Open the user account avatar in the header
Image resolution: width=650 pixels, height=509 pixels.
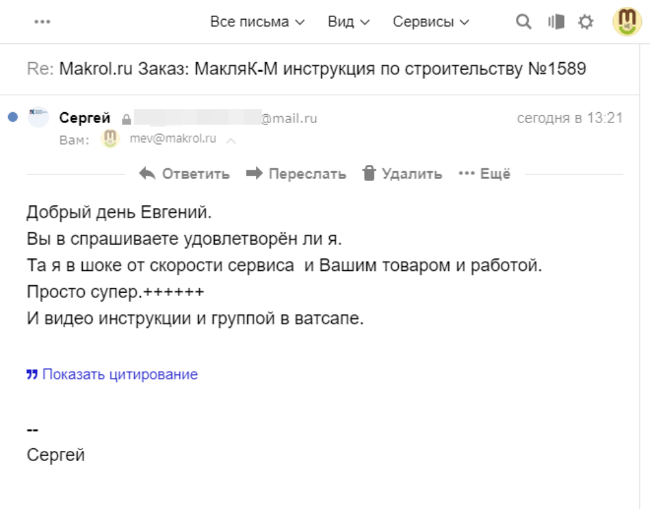pyautogui.click(x=627, y=22)
